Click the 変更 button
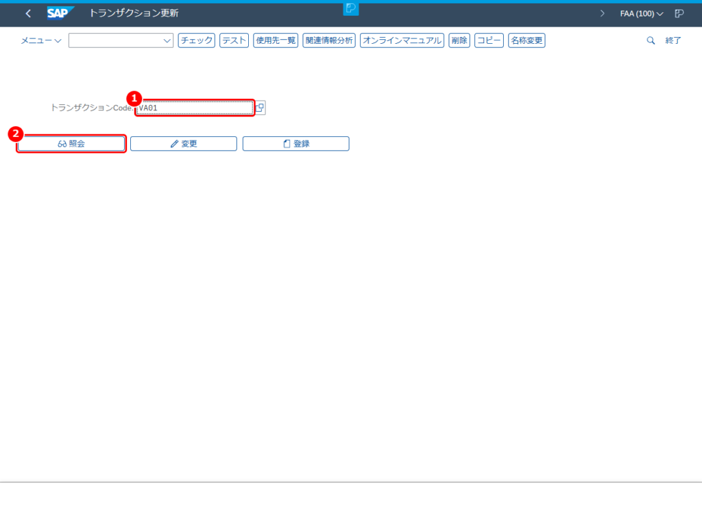 (184, 144)
